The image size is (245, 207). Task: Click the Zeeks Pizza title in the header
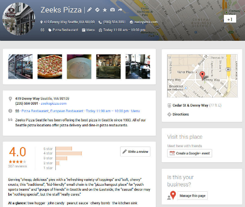(x=61, y=10)
